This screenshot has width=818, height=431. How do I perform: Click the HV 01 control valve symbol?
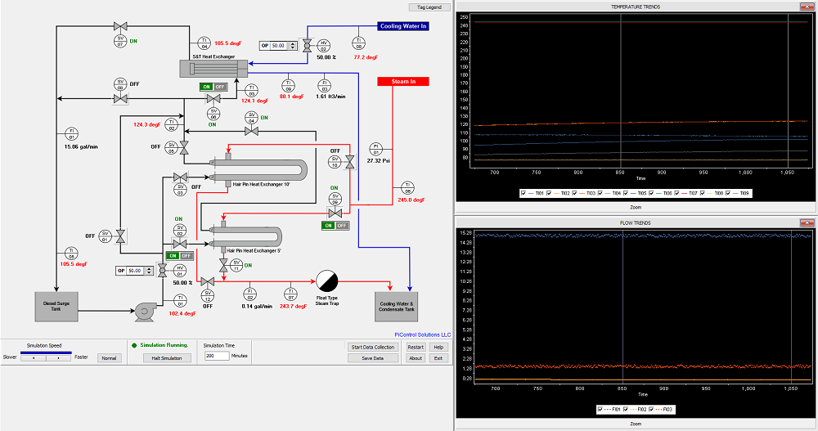point(162,270)
